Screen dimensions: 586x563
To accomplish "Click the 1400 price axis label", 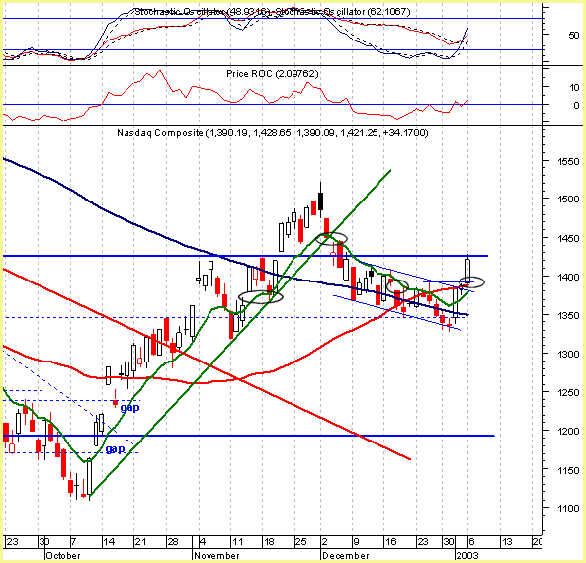I will pos(568,278).
